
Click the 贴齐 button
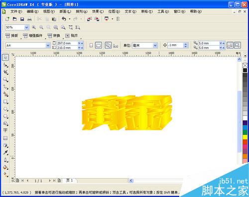(72, 35)
